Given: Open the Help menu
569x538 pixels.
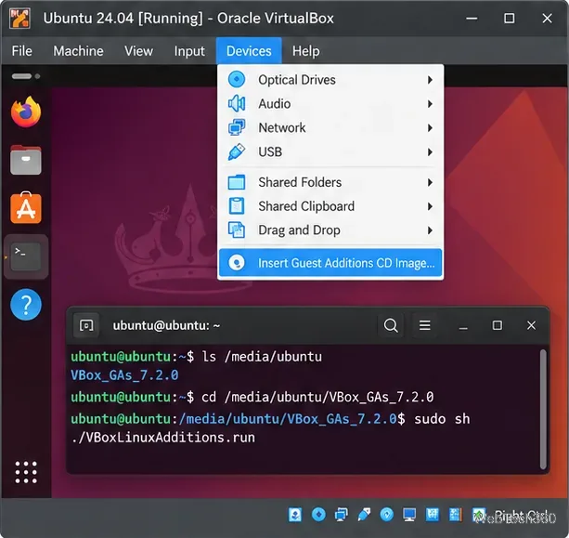Looking at the screenshot, I should (x=306, y=51).
